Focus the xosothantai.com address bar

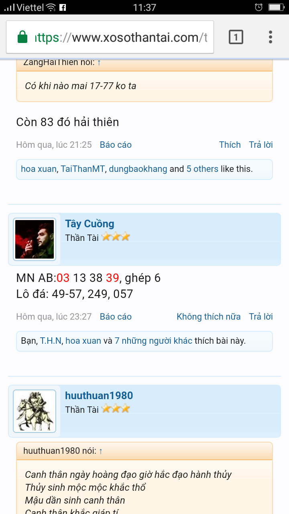(110, 37)
